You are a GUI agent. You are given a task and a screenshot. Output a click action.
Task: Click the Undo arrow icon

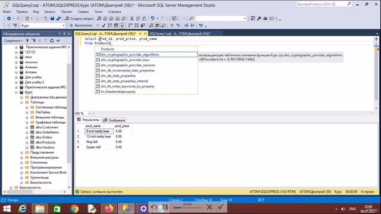(x=152, y=18)
